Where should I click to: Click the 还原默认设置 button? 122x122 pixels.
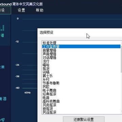coord(84,119)
